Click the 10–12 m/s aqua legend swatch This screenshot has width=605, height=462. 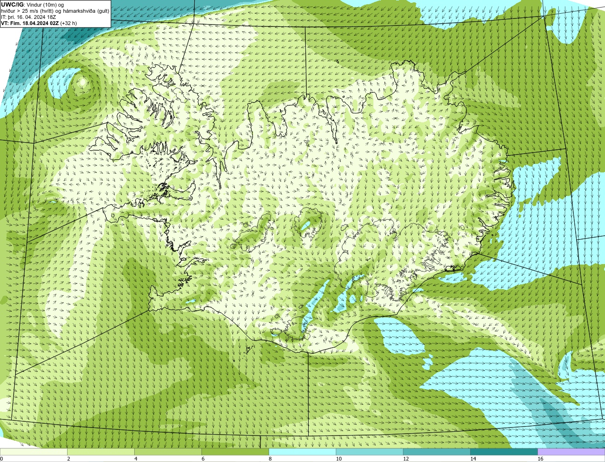370,452
